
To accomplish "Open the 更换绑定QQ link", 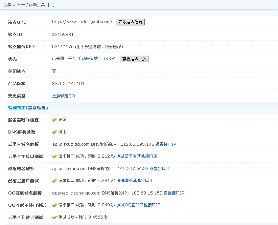I will [x=64, y=96].
